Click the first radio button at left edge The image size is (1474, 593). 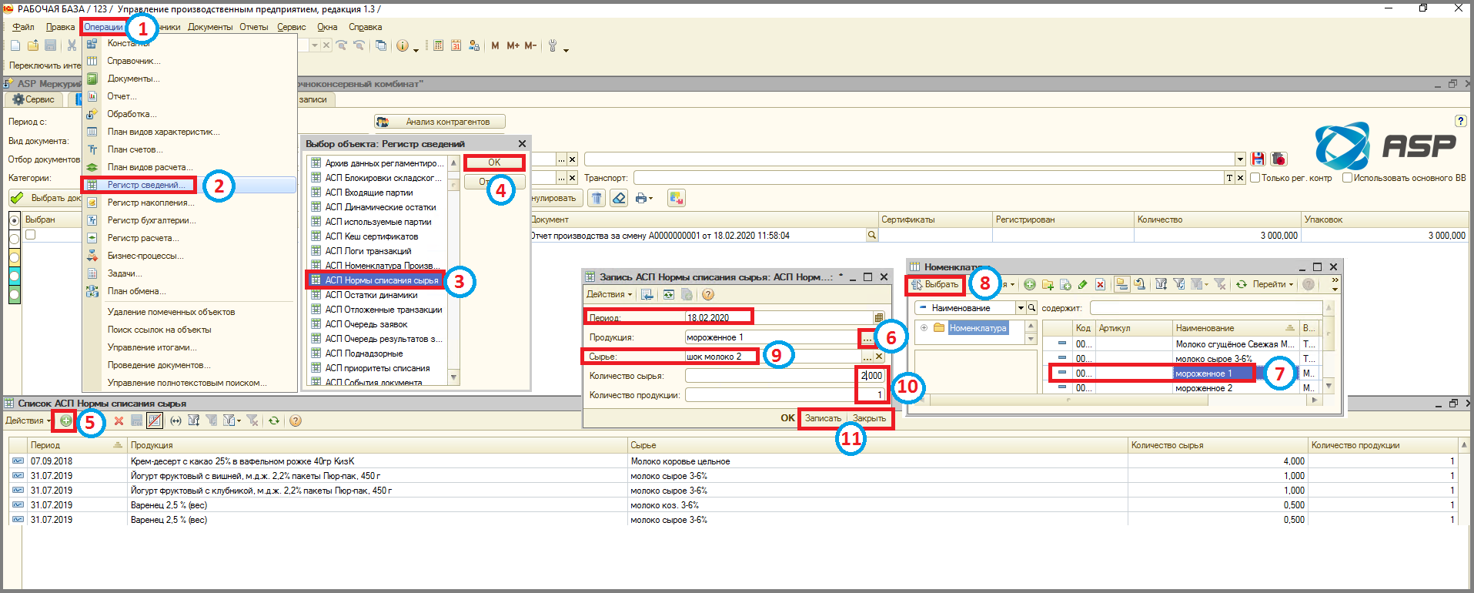coord(14,220)
